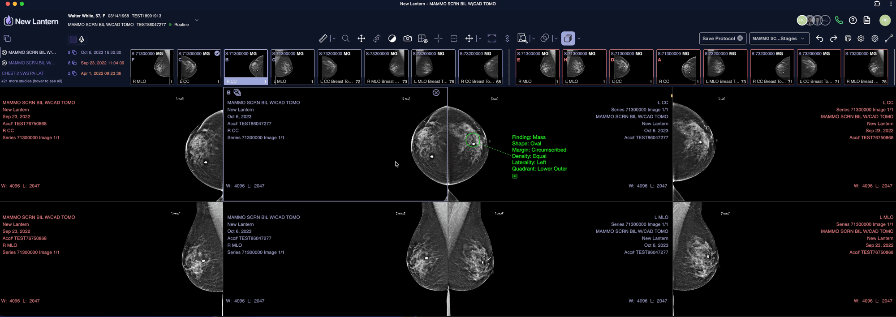The image size is (896, 317).
Task: Open viewport grid layout settings
Action: coord(423,39)
